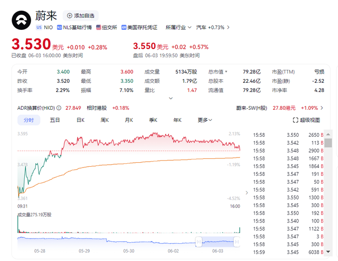The width and height of the screenshot is (338, 261).
Task: Click the 换手率 value 2.29%
Action: [x=62, y=91]
